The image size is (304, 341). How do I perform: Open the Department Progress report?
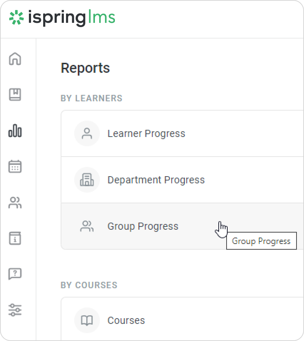tap(156, 180)
